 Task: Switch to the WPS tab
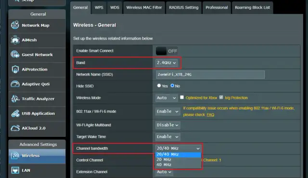pos(99,8)
